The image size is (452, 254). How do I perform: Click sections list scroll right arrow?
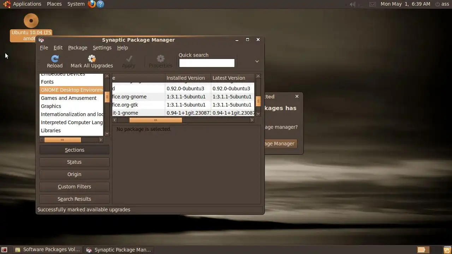pyautogui.click(x=101, y=140)
